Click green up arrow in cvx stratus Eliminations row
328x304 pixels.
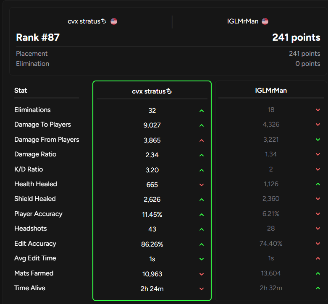coord(202,111)
